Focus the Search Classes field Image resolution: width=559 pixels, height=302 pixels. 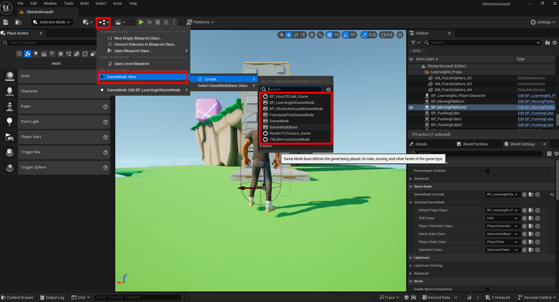tap(49, 43)
